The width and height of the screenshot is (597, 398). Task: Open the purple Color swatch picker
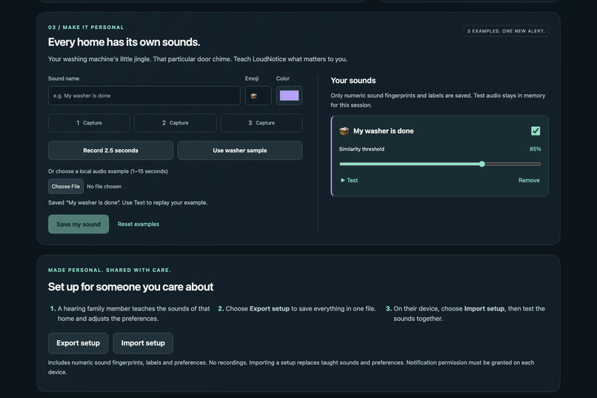(x=290, y=96)
